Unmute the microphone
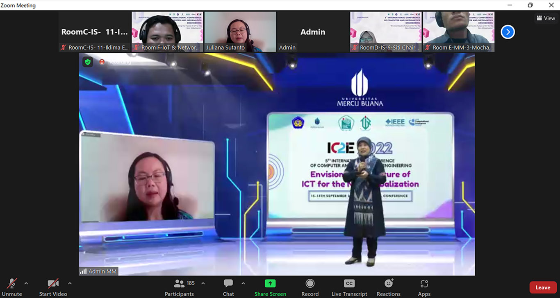The height and width of the screenshot is (298, 560). coord(12,283)
